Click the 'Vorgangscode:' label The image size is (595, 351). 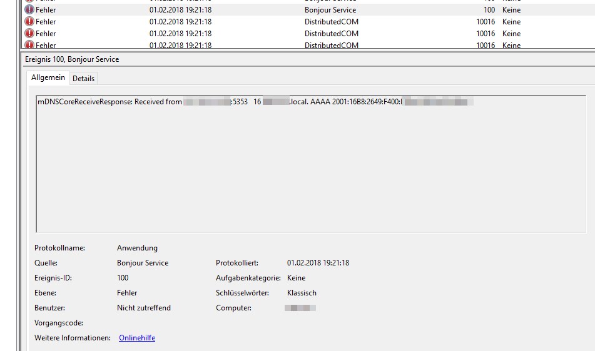(59, 323)
